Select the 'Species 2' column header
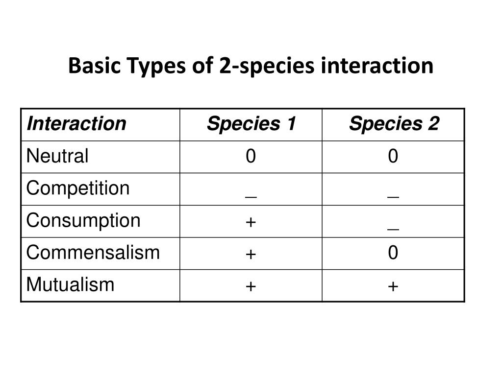This screenshot has height=376, width=502. click(394, 123)
